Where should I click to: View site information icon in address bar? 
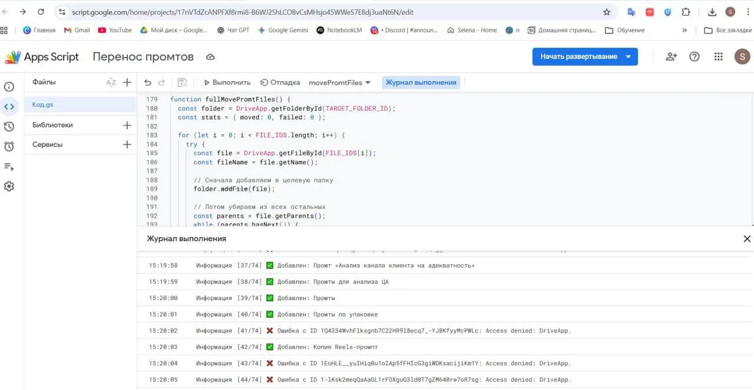[62, 12]
